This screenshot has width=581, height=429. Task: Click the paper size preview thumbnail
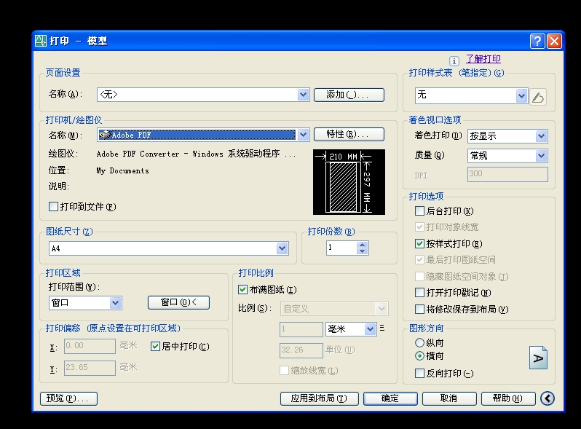coord(349,182)
